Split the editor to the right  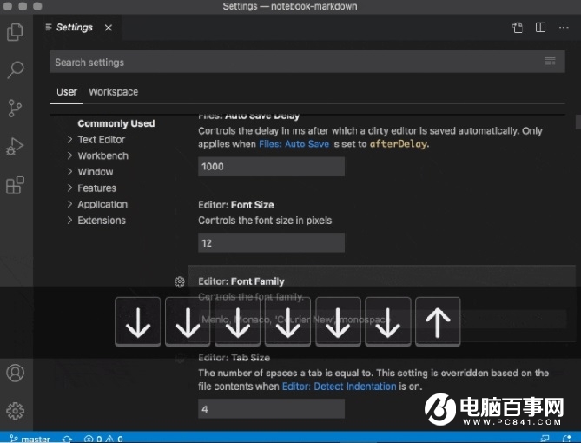pyautogui.click(x=540, y=28)
